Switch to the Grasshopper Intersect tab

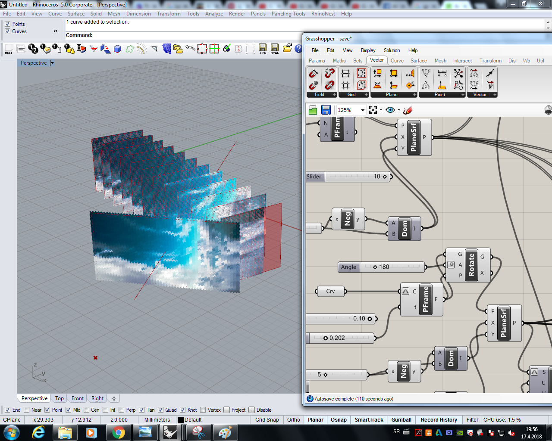(462, 61)
